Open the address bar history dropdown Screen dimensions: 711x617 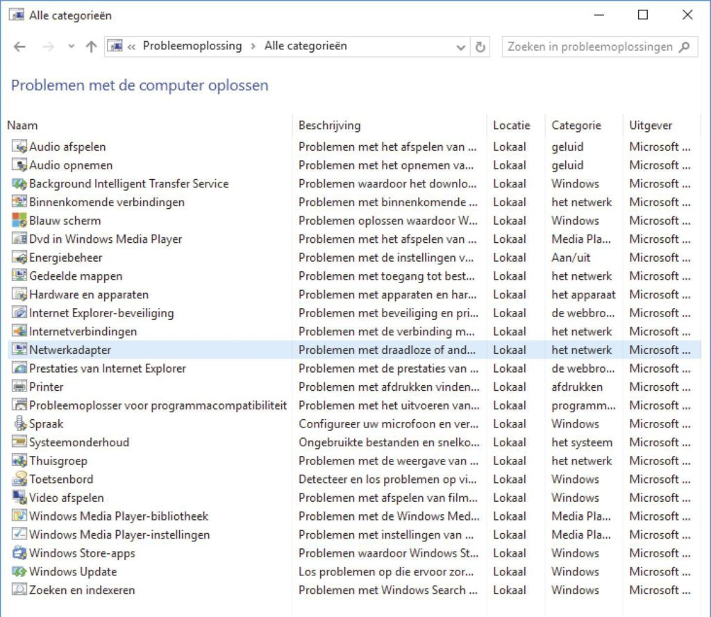460,47
